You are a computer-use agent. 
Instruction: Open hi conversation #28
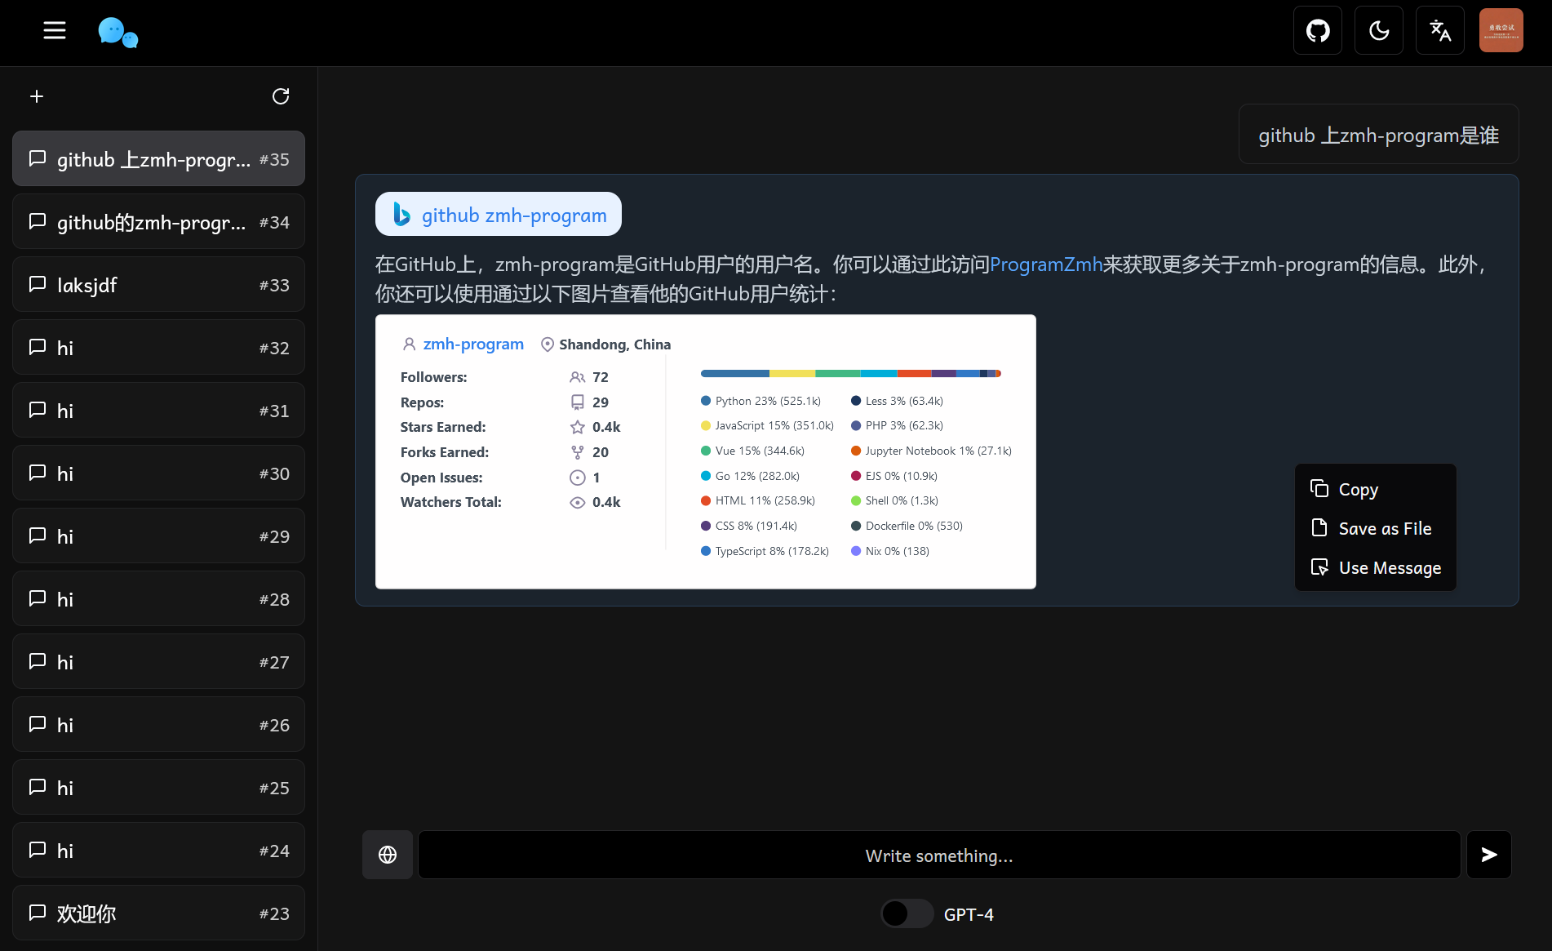(158, 598)
